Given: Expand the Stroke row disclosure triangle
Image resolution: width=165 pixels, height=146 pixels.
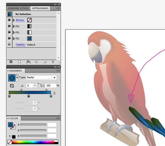Looking at the screenshot, I should pos(14,20).
